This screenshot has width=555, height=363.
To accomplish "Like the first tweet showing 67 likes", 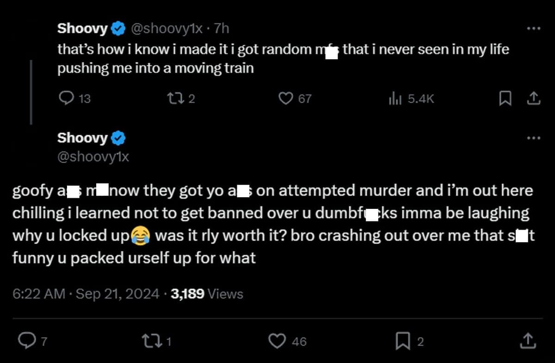I will click(286, 98).
